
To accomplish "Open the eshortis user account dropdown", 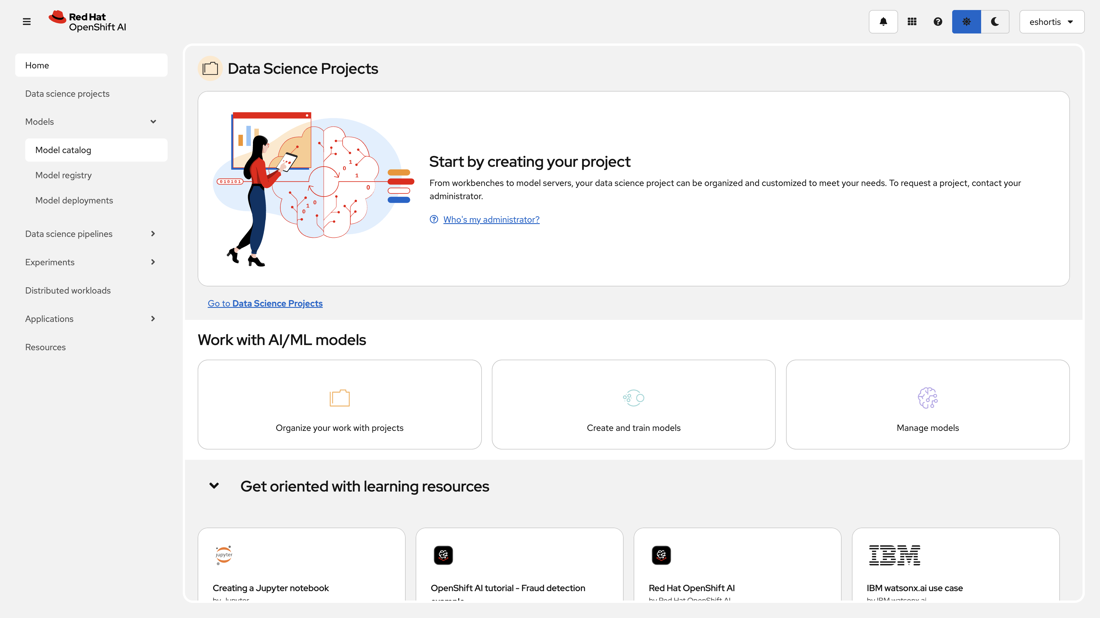I will (x=1052, y=21).
